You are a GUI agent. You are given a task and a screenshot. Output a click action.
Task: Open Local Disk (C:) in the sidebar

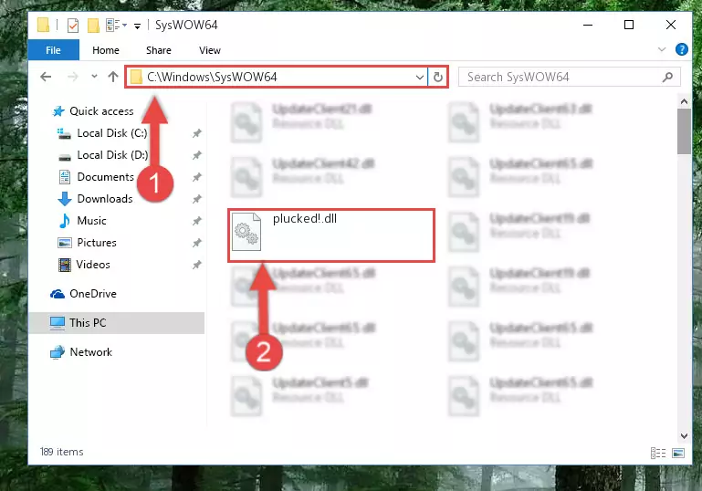[102, 133]
